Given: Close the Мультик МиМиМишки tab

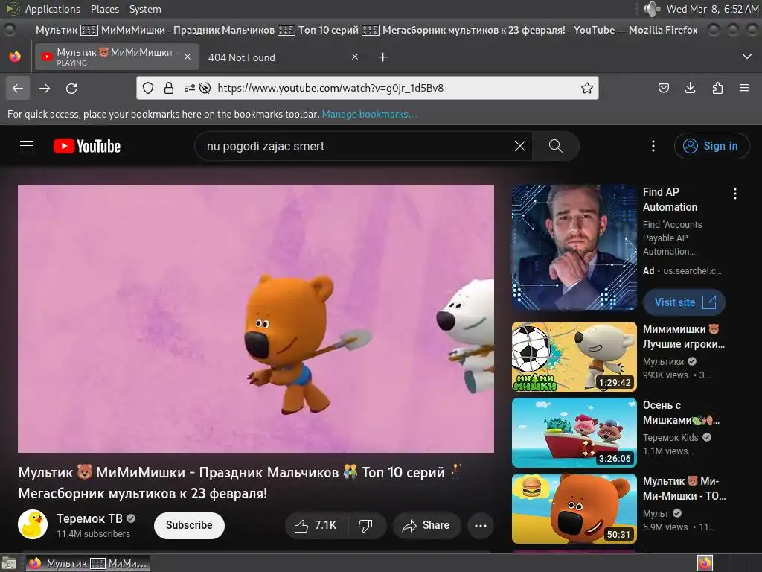Looking at the screenshot, I should click(x=187, y=57).
